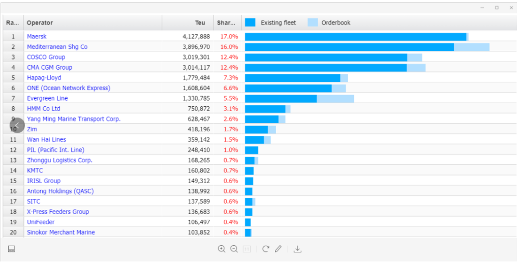519x263 pixels.
Task: Open the Evergreen Line link
Action: pyautogui.click(x=47, y=98)
